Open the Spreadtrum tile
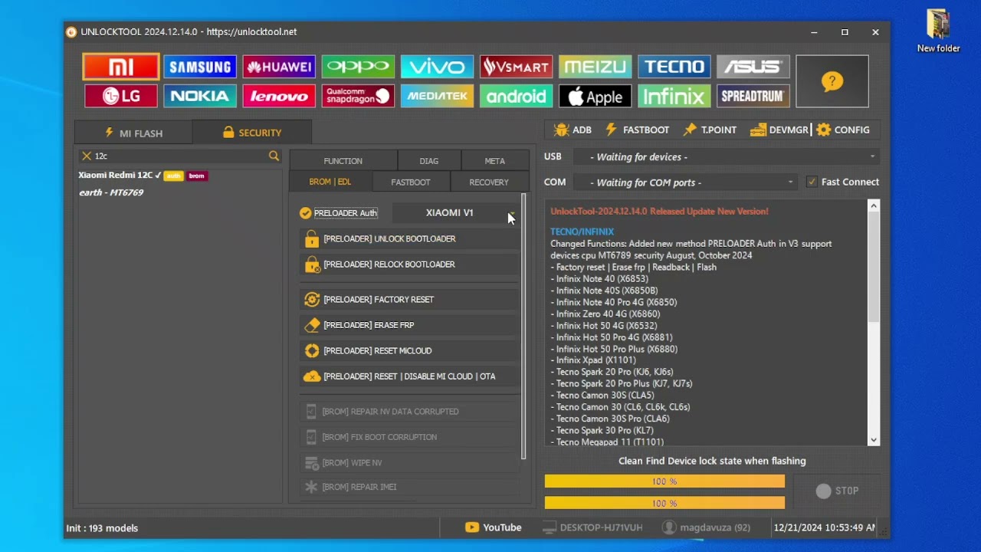The height and width of the screenshot is (552, 981). (753, 96)
